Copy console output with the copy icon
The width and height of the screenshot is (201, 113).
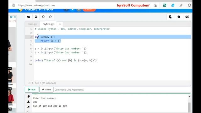click(29, 96)
